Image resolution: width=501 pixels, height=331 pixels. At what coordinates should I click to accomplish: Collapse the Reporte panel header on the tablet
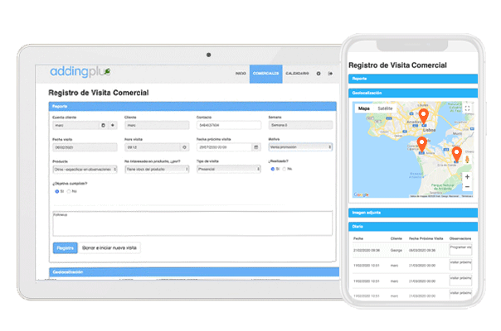click(x=192, y=106)
